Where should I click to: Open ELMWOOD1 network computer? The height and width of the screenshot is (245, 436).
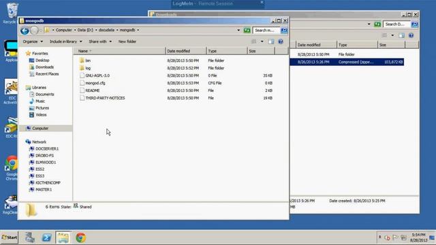pyautogui.click(x=46, y=163)
